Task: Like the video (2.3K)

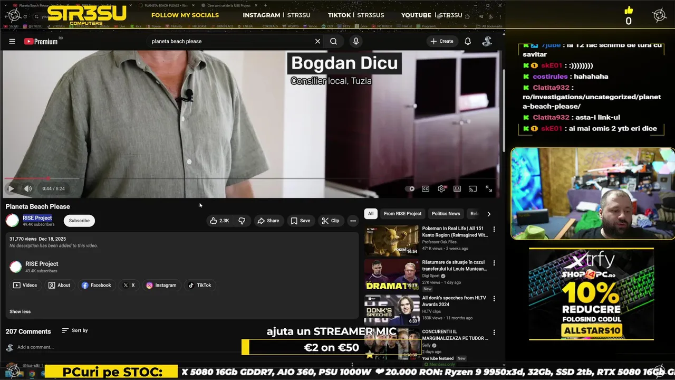Action: point(219,221)
